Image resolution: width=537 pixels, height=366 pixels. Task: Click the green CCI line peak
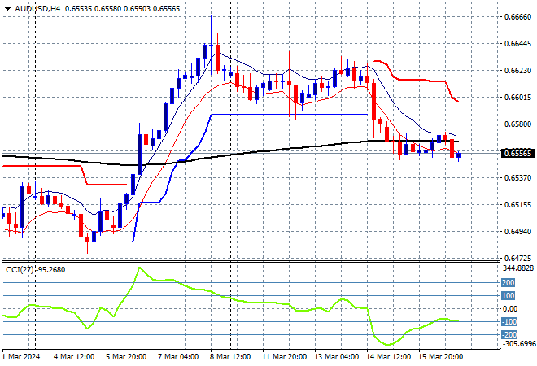(x=139, y=268)
